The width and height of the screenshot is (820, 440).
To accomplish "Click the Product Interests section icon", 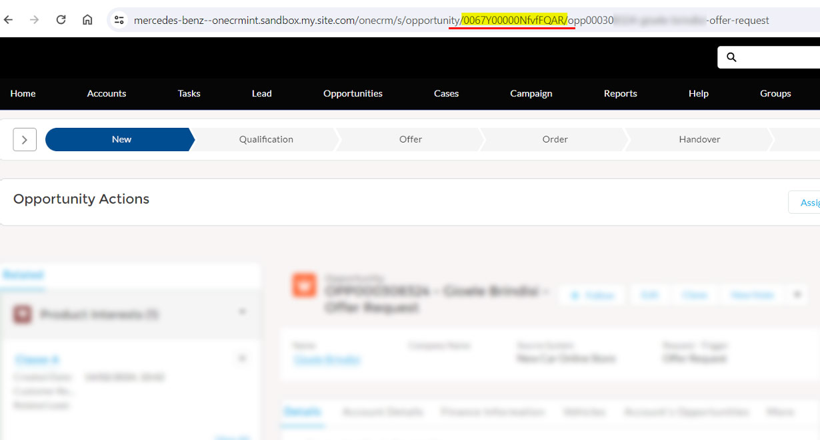I will [23, 314].
